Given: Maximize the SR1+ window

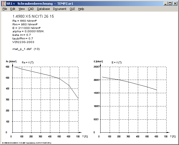Looking at the screenshot, I should point(170,4).
